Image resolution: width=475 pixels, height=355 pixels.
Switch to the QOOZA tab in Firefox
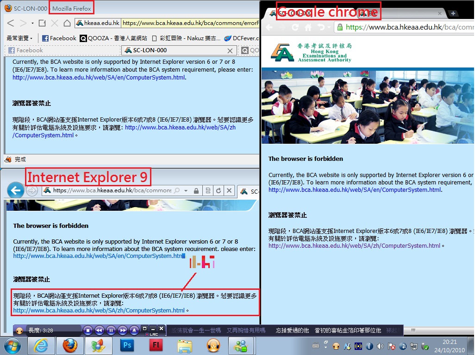250,50
